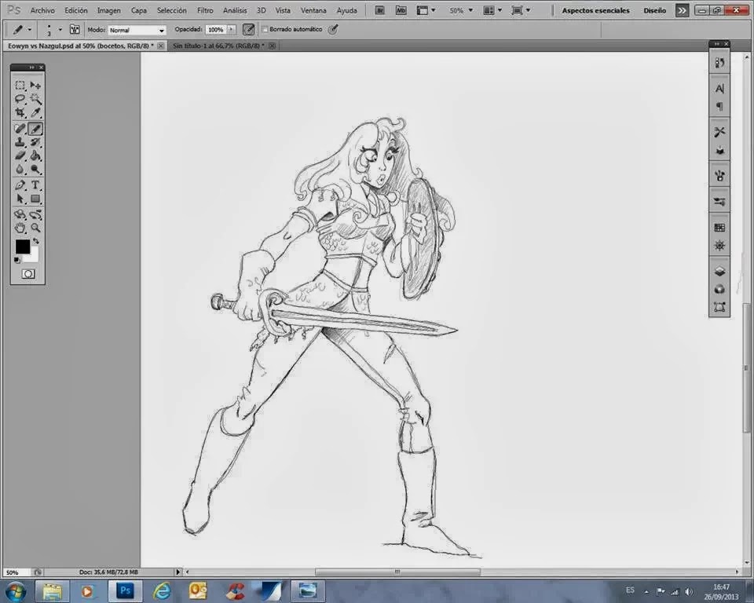Choose Aspectos esenciales workspace
The image size is (754, 603).
pyautogui.click(x=596, y=10)
